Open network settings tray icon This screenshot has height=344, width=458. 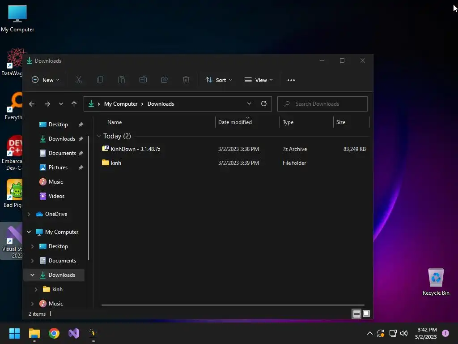click(x=393, y=333)
